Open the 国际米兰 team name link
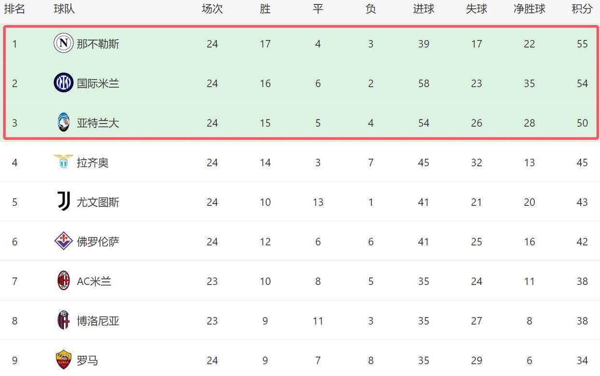This screenshot has width=600, height=376. point(98,83)
